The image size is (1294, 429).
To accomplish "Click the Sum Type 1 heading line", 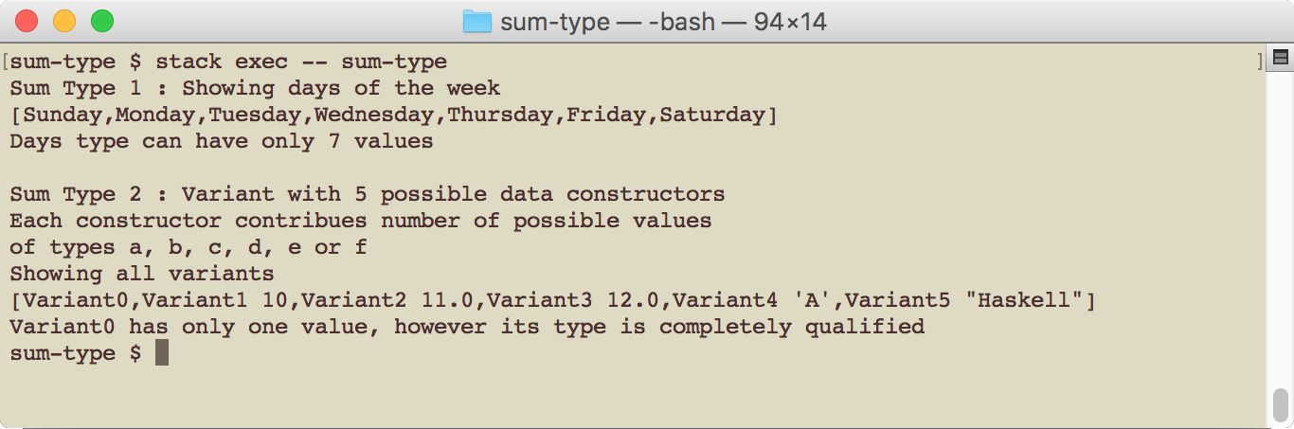I will 255,88.
